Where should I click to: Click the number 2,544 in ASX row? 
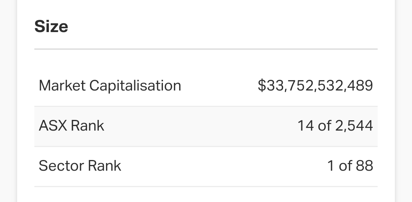[x=354, y=126]
